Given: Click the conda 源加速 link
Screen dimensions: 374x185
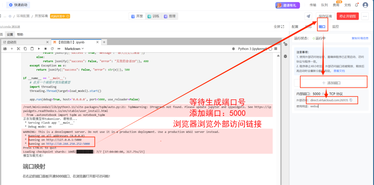Looking at the screenshot, I should tap(10, 27).
